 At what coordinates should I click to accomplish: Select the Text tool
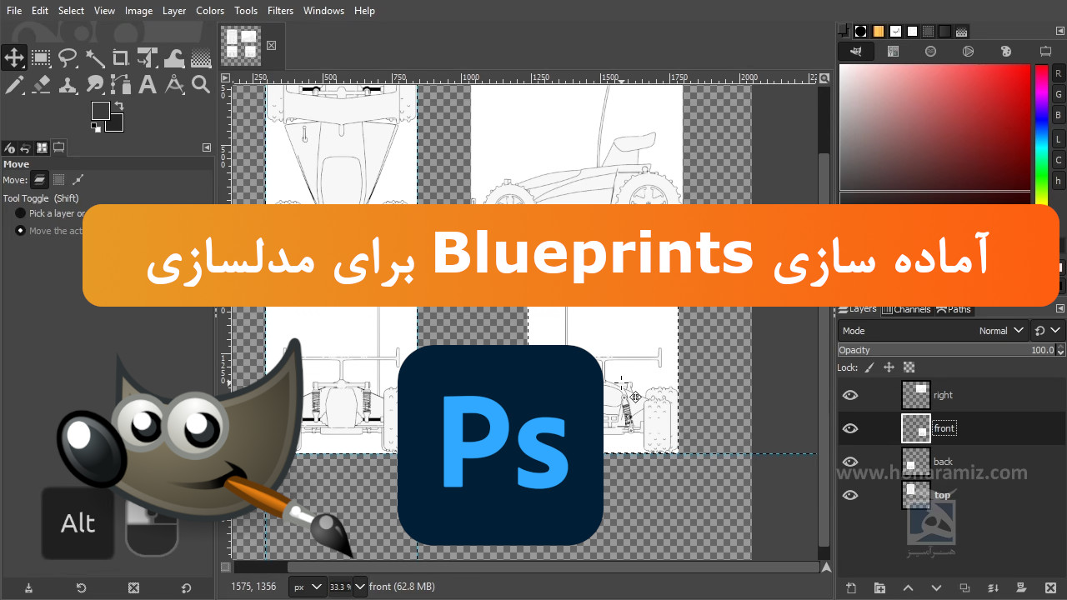pyautogui.click(x=148, y=84)
